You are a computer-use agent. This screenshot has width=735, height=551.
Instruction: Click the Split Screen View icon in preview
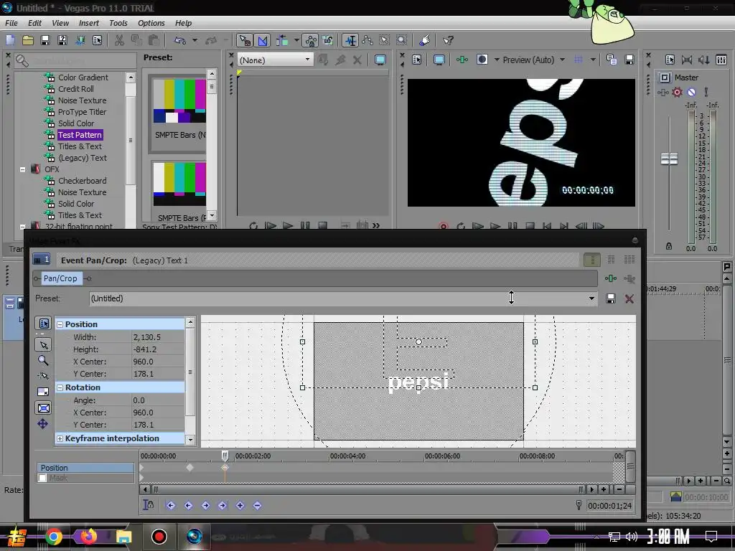pos(482,60)
